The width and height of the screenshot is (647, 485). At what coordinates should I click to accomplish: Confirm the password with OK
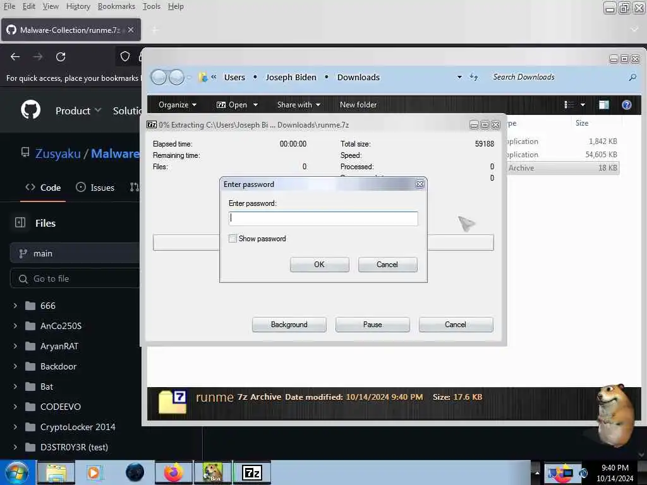(x=319, y=265)
